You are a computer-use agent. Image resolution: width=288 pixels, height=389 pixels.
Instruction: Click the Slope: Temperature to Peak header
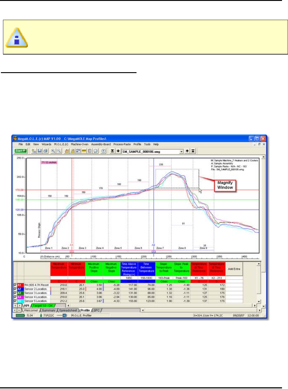coord(164,269)
